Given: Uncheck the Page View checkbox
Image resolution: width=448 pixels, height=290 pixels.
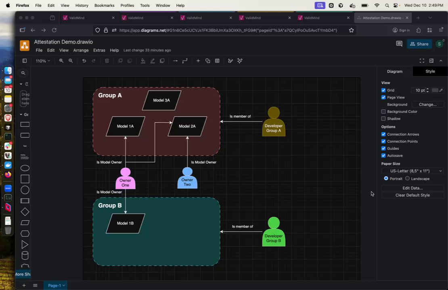Looking at the screenshot, I should 383,97.
